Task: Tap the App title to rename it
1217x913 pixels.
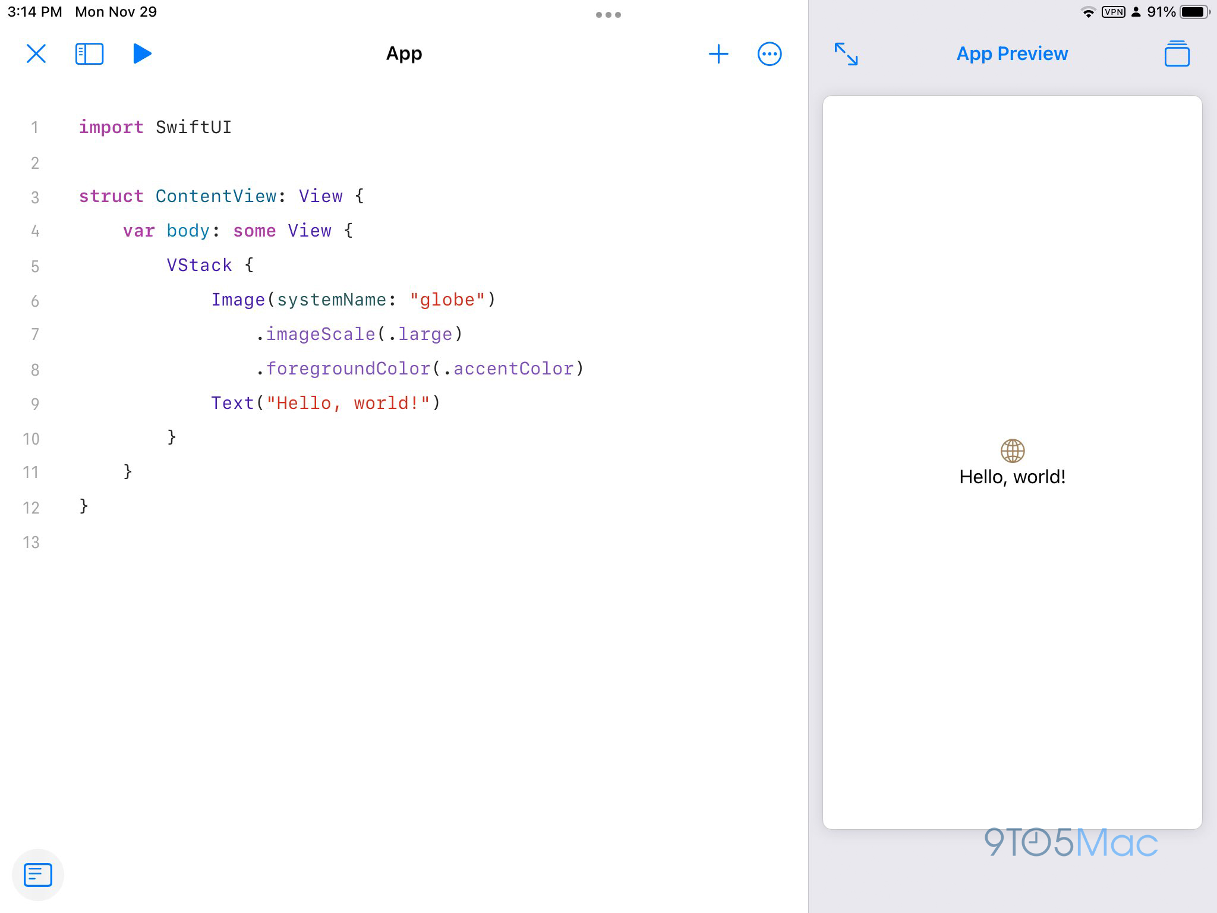Action: pyautogui.click(x=403, y=53)
